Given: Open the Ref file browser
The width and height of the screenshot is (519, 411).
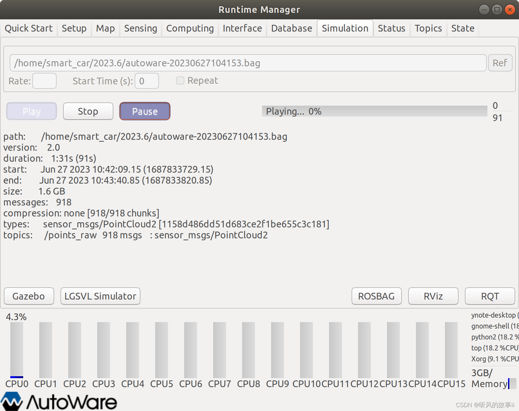Looking at the screenshot, I should [x=500, y=63].
